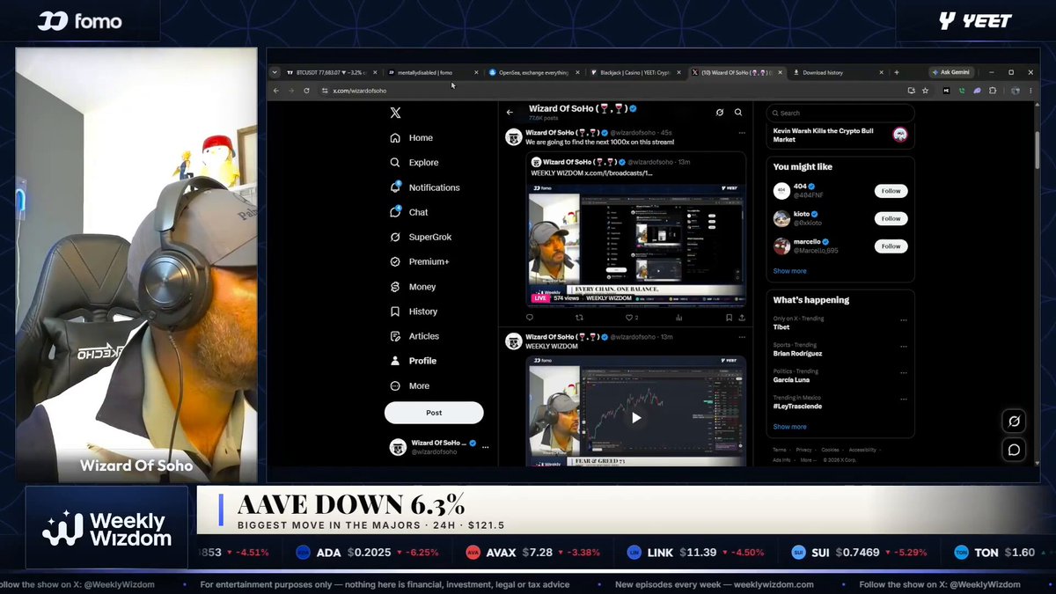
Task: Open account options dots beside @wizardofsoho
Action: (485, 447)
